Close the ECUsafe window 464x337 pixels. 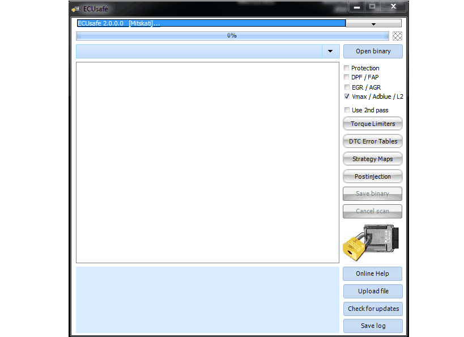pos(393,6)
